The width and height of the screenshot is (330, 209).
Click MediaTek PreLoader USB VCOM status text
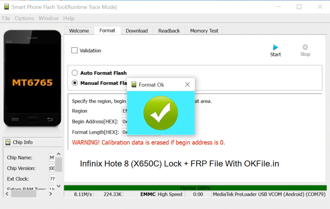(x=269, y=194)
